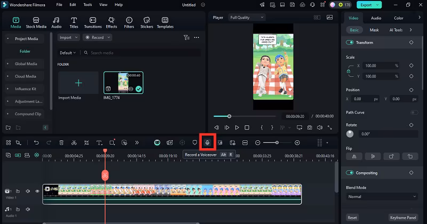Delete selected clip with trash icon
The width and height of the screenshot is (427, 224).
point(61,142)
